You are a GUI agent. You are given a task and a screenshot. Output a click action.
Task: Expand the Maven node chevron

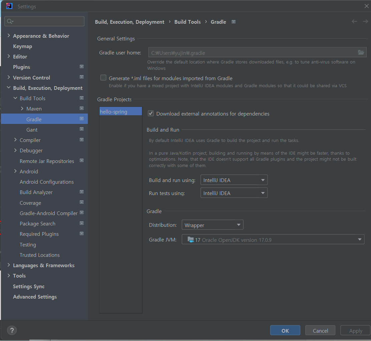(22, 109)
